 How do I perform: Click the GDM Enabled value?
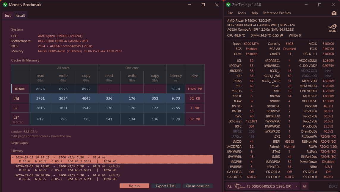[252, 54]
